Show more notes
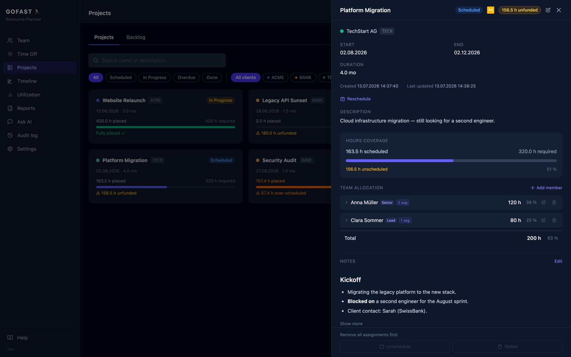The height and width of the screenshot is (357, 571). coord(351,324)
